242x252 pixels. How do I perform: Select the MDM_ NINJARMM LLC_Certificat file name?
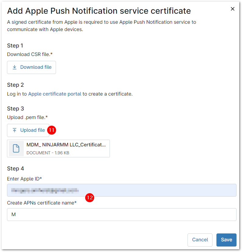click(x=66, y=145)
